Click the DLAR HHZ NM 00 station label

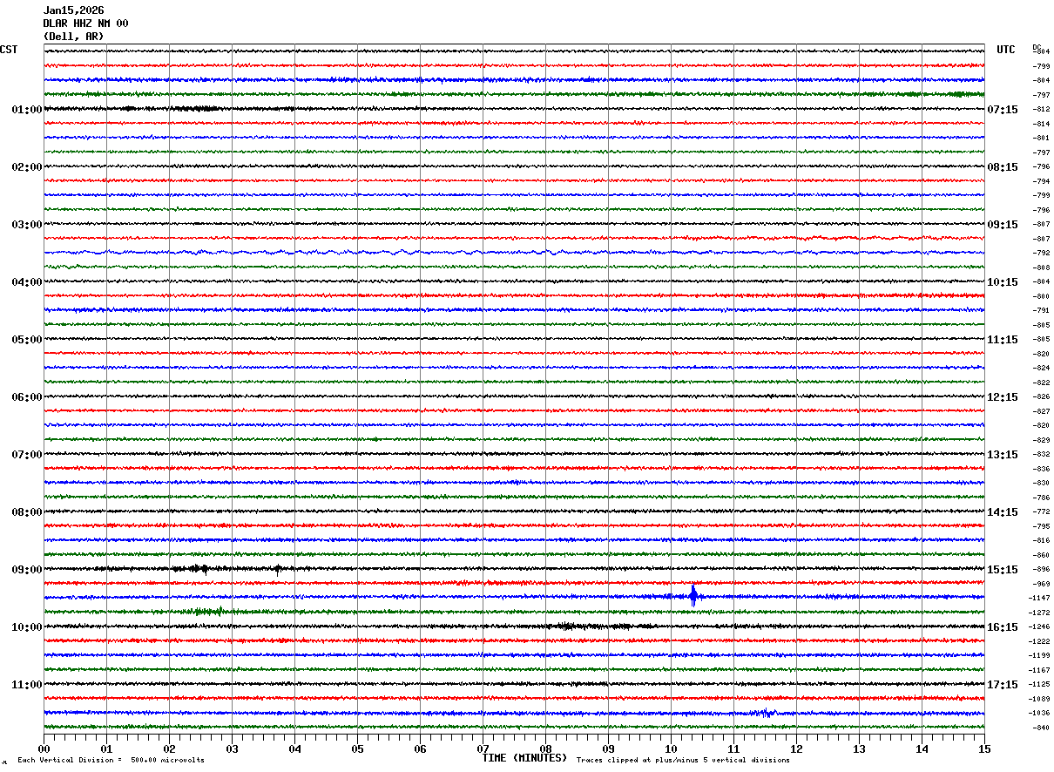tap(85, 24)
